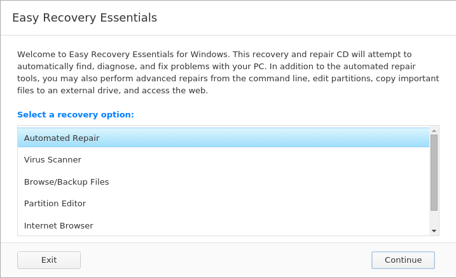Click the Continue button

(x=403, y=260)
